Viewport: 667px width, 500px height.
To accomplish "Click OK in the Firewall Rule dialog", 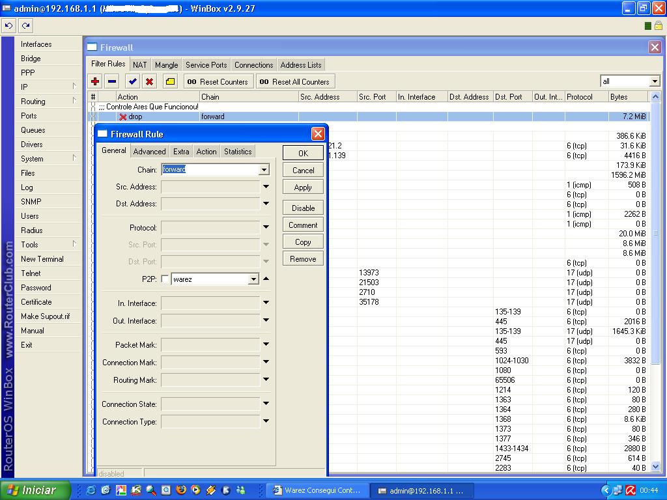I will [x=303, y=153].
